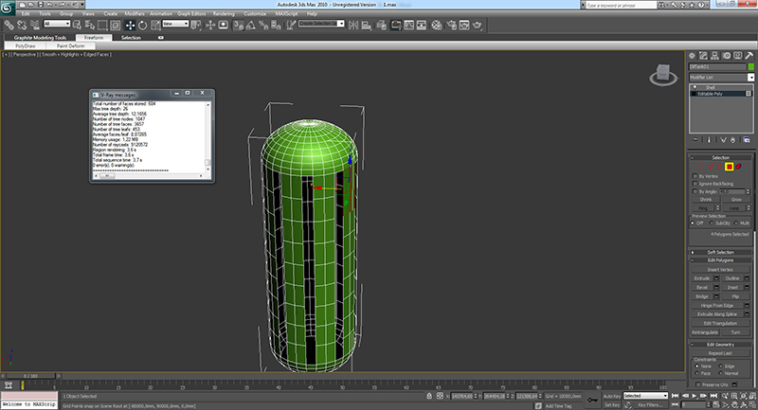This screenshot has width=758, height=410.
Task: Click the Set Key Mode key icon
Action: [x=593, y=400]
